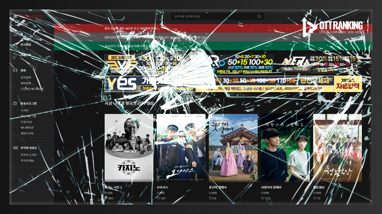382x214 pixels.
Task: Open 해외드라마 submenu
Action: (27, 134)
